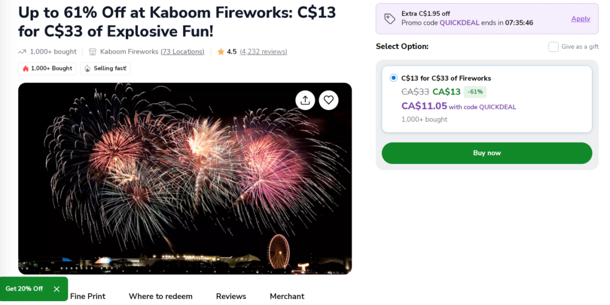Open the 73 Locations link
Image resolution: width=610 pixels, height=305 pixels.
[x=182, y=52]
